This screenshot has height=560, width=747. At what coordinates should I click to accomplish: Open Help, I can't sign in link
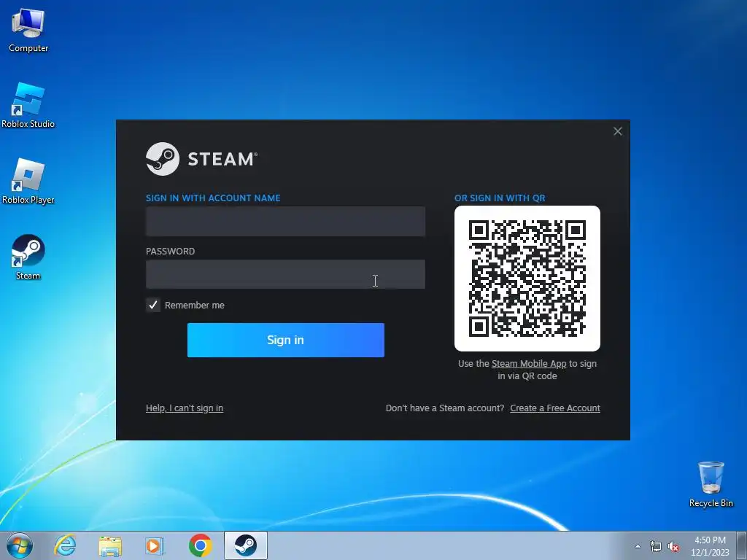[x=185, y=408]
